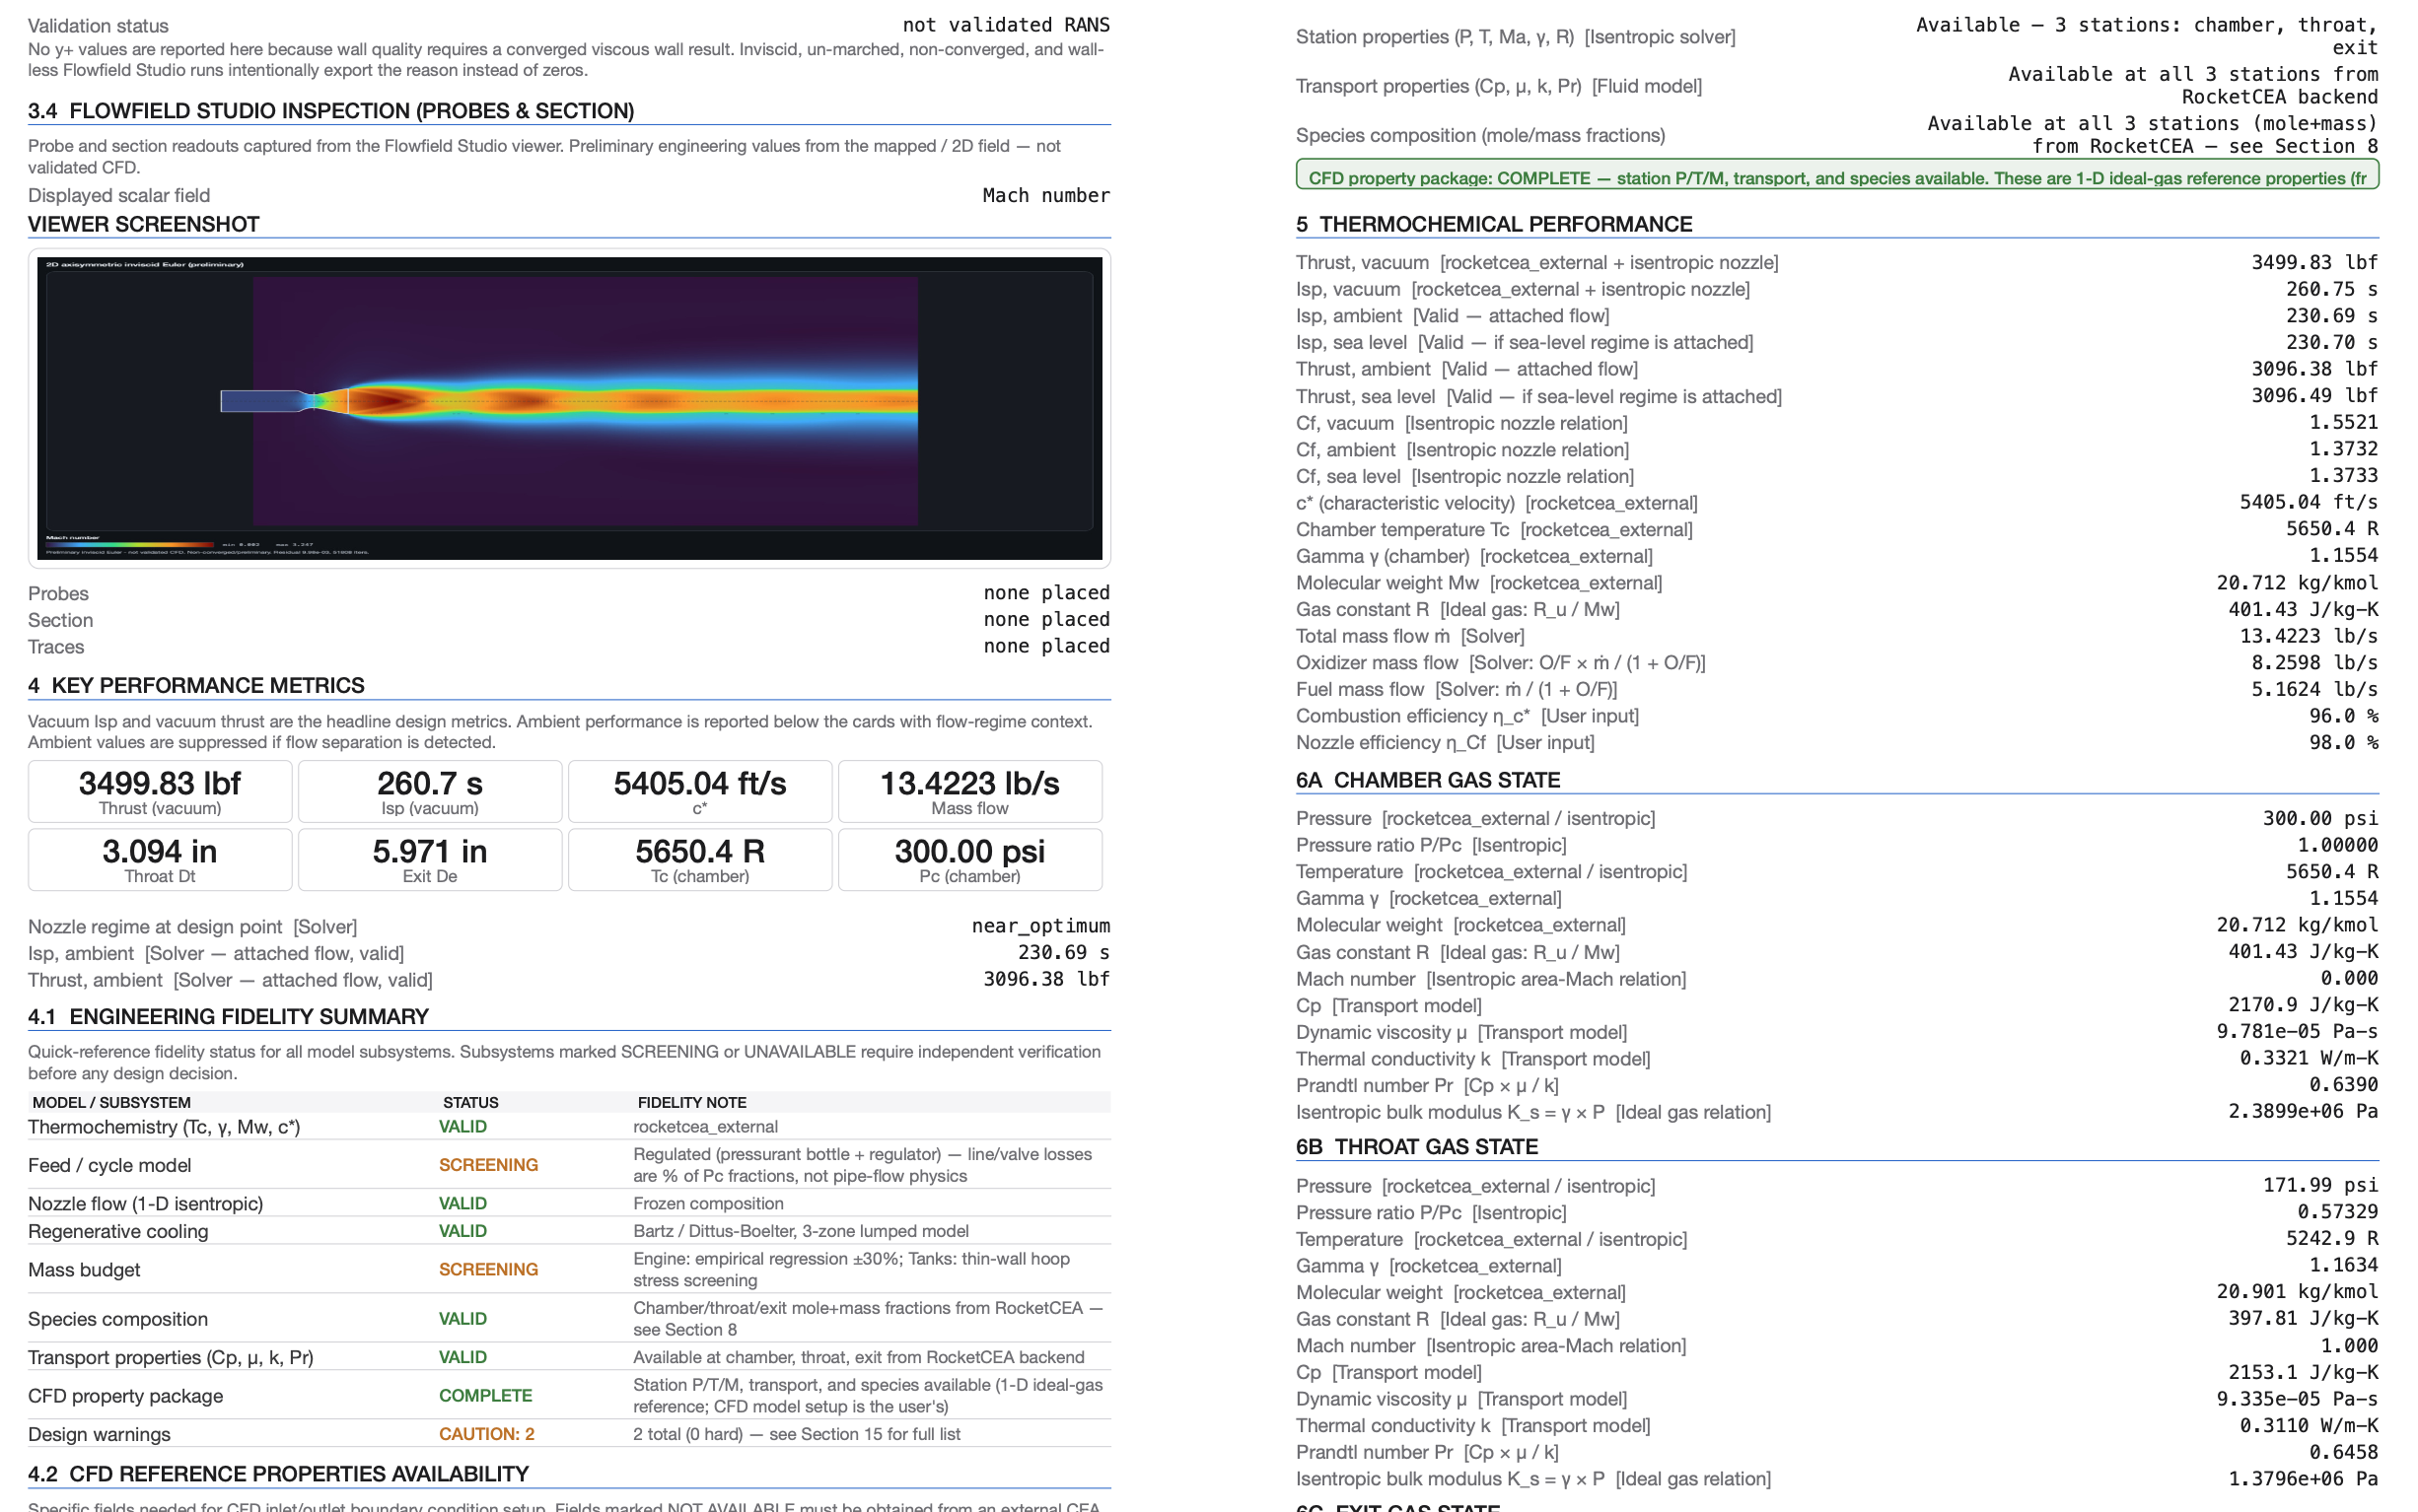
Task: Click the chamber Prandtl number value 0.6390
Action: pyautogui.click(x=2344, y=1085)
